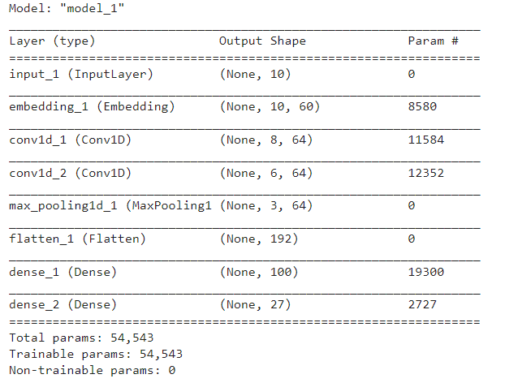Select the conv1d_2 (Conv1D) layer name
The width and height of the screenshot is (505, 383).
point(70,173)
